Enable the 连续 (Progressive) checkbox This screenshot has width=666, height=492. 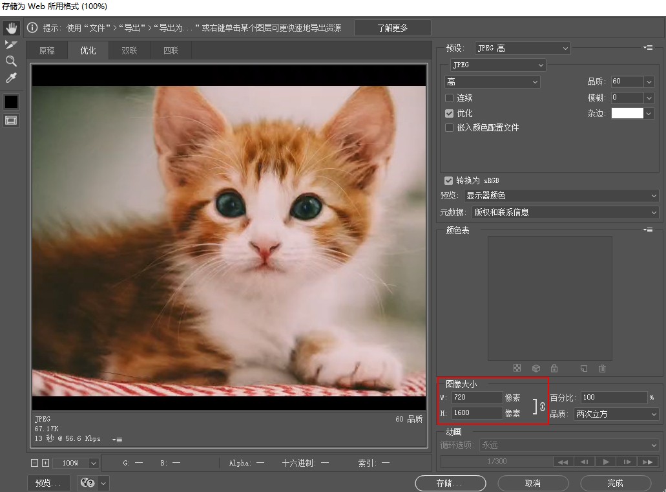pos(450,98)
